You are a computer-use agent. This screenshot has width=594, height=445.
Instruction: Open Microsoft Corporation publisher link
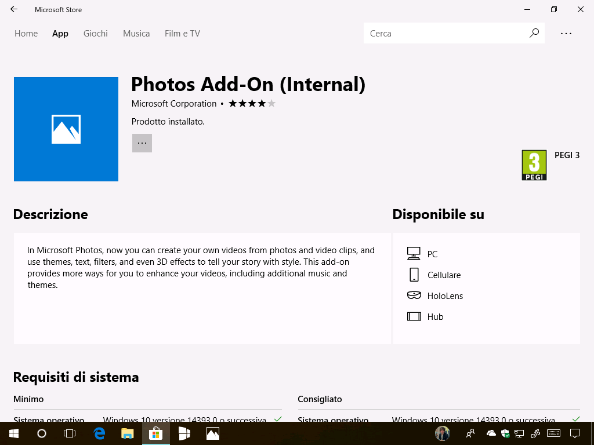coord(174,104)
